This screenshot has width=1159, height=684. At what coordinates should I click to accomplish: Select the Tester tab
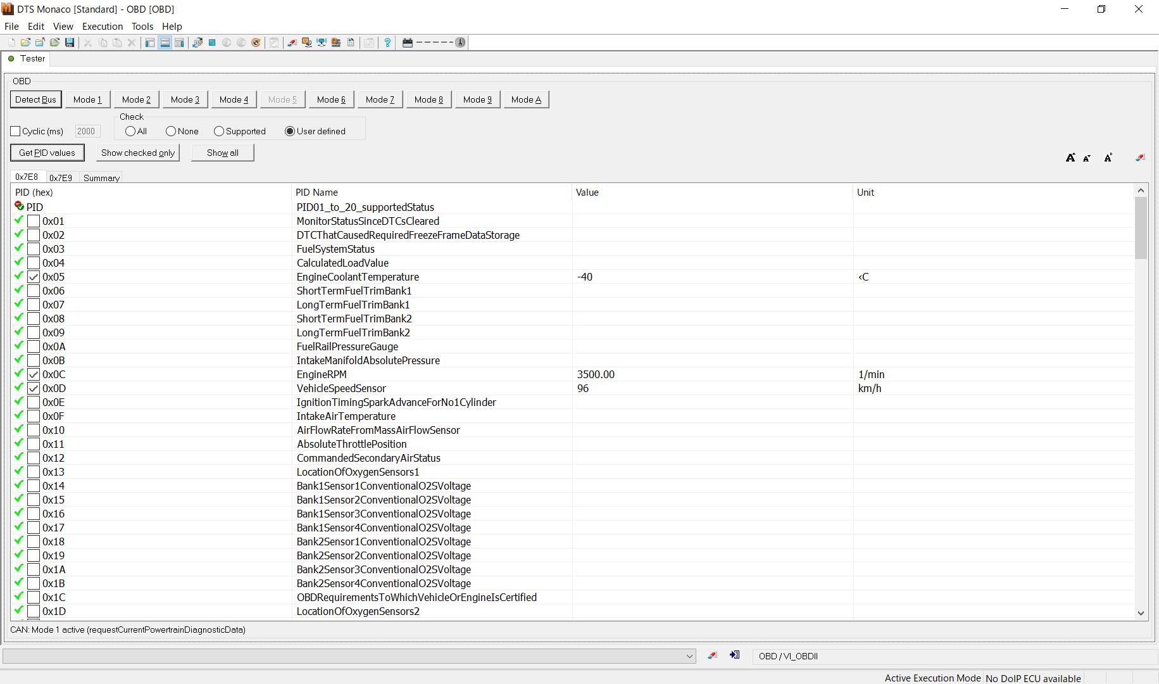click(x=27, y=58)
